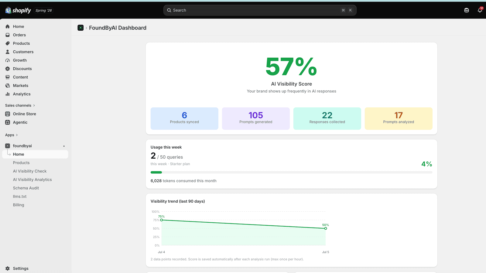Click the '2 / 50 queries' usage text
486x273 pixels.
[167, 156]
